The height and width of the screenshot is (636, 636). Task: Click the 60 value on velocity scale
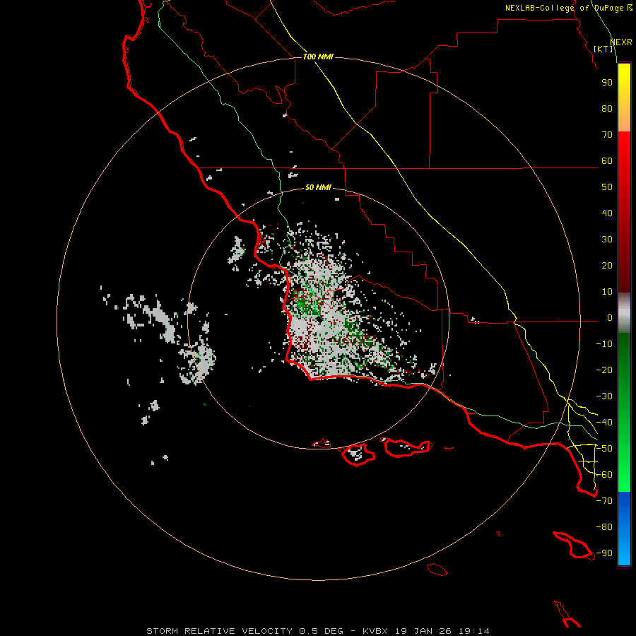click(x=607, y=160)
